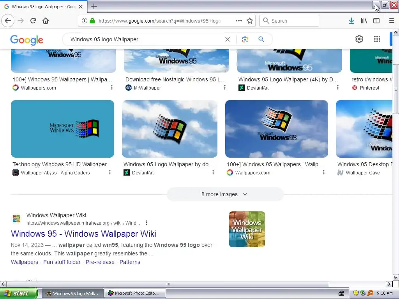
Task: Open the Downloads arrow in toolbar
Action: coord(351,21)
